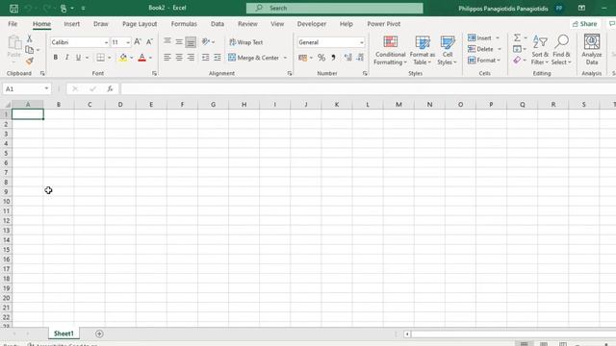Click the Insert Function fx icon
616x346 pixels.
coord(110,89)
